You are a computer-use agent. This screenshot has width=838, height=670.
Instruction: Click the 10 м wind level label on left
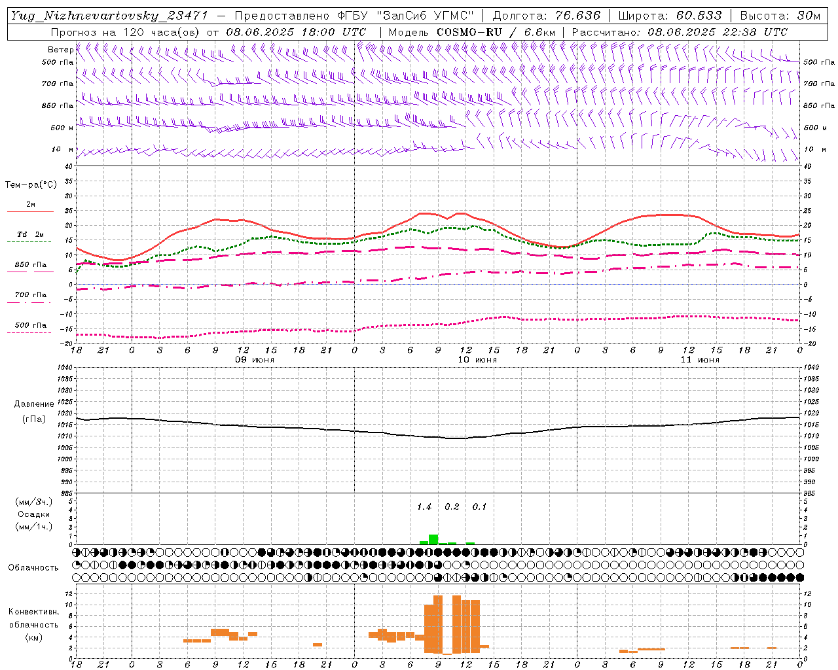click(63, 149)
